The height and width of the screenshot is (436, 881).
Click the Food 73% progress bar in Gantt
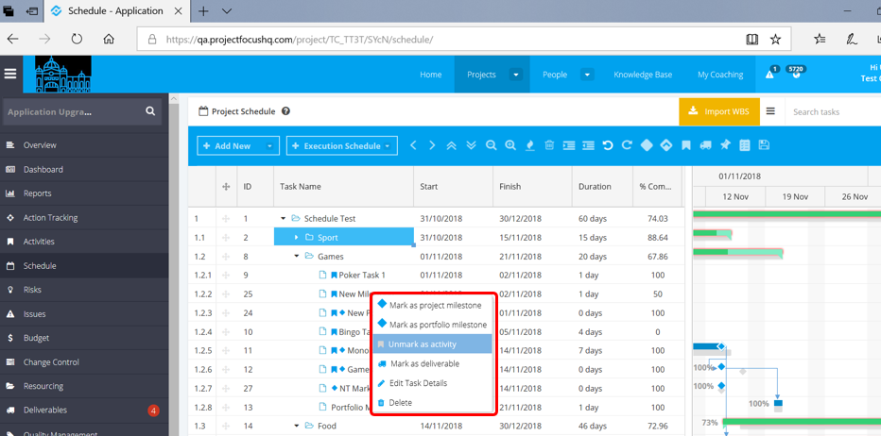pyautogui.click(x=802, y=422)
